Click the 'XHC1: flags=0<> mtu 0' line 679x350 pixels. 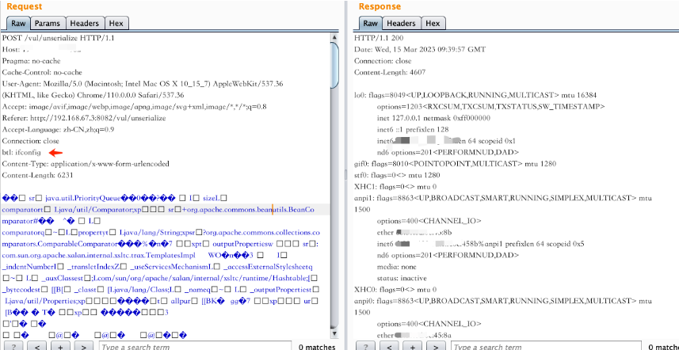click(x=395, y=187)
